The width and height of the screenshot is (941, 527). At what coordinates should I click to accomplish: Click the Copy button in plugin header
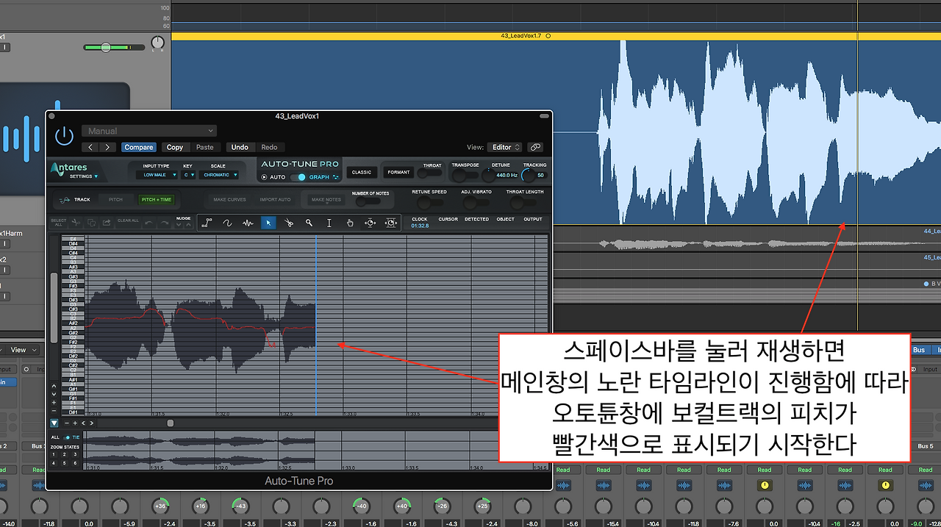[175, 147]
